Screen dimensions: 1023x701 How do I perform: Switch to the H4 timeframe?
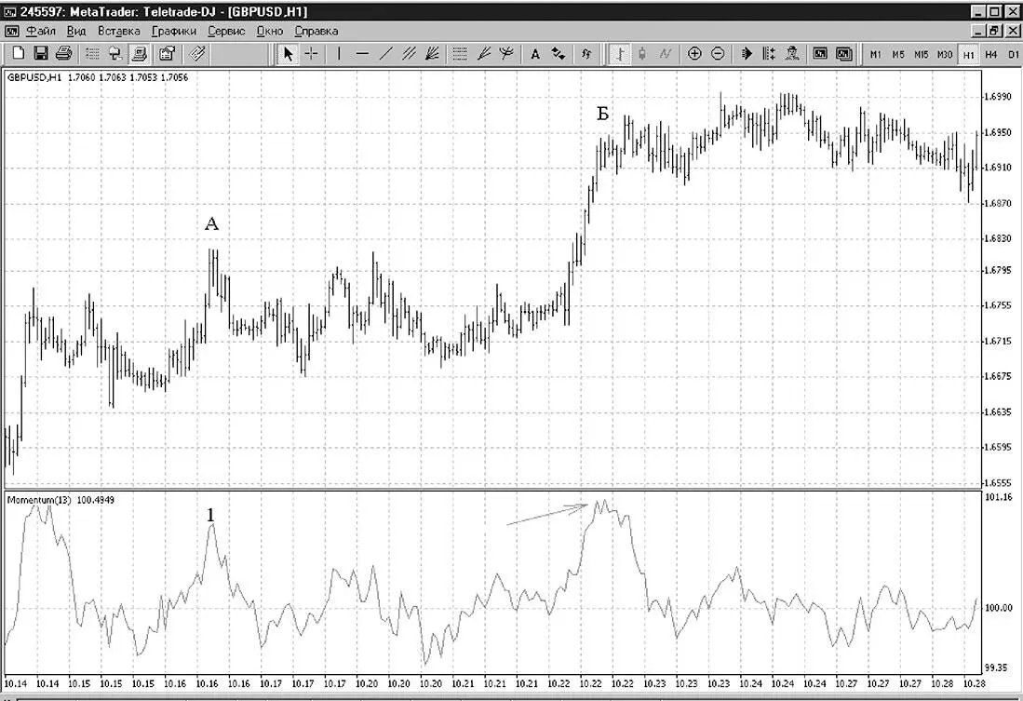(990, 54)
